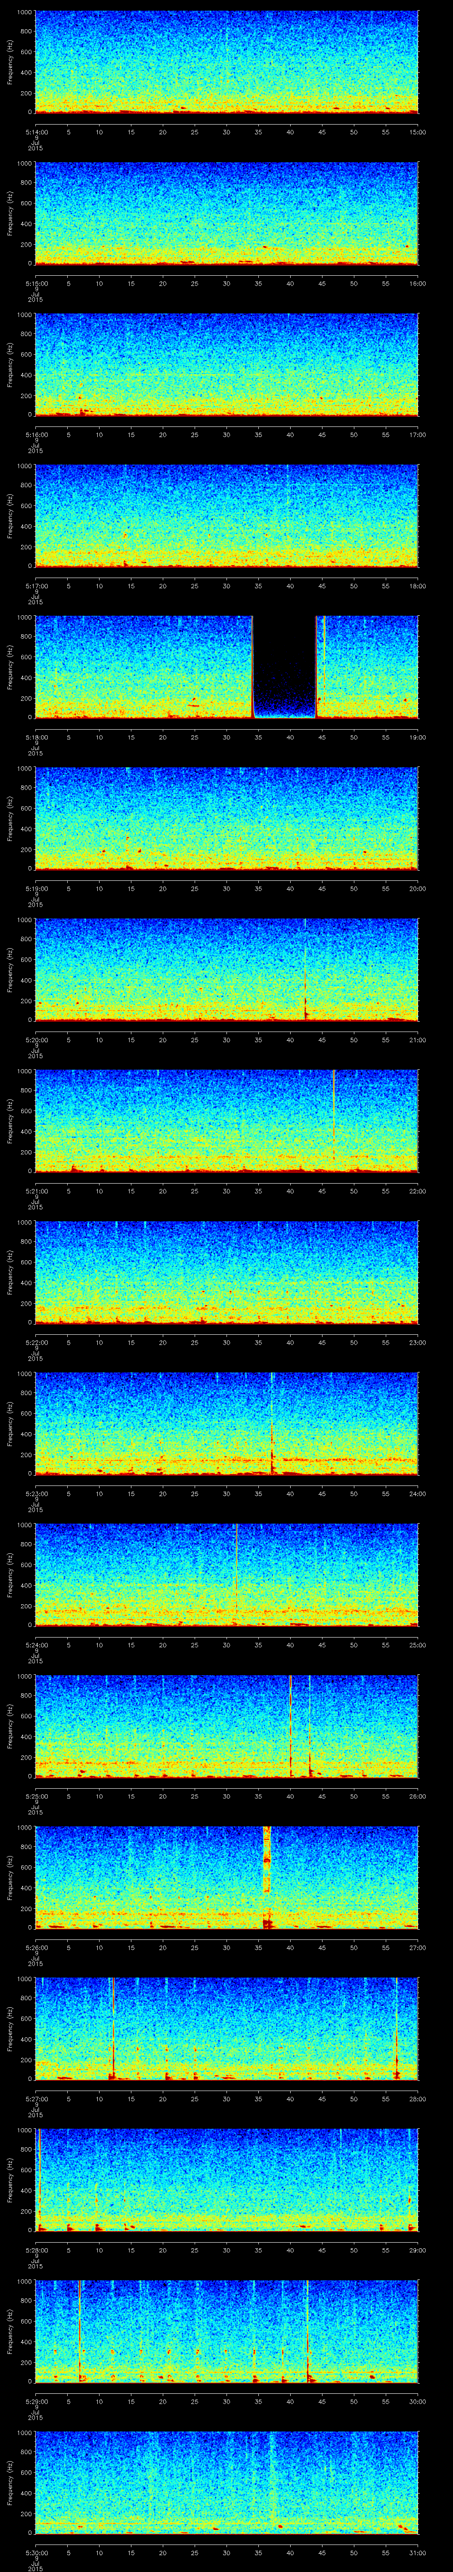Click the 5:30:00 start time label
Viewport: 453px width, 2572px height.
tap(36, 2552)
